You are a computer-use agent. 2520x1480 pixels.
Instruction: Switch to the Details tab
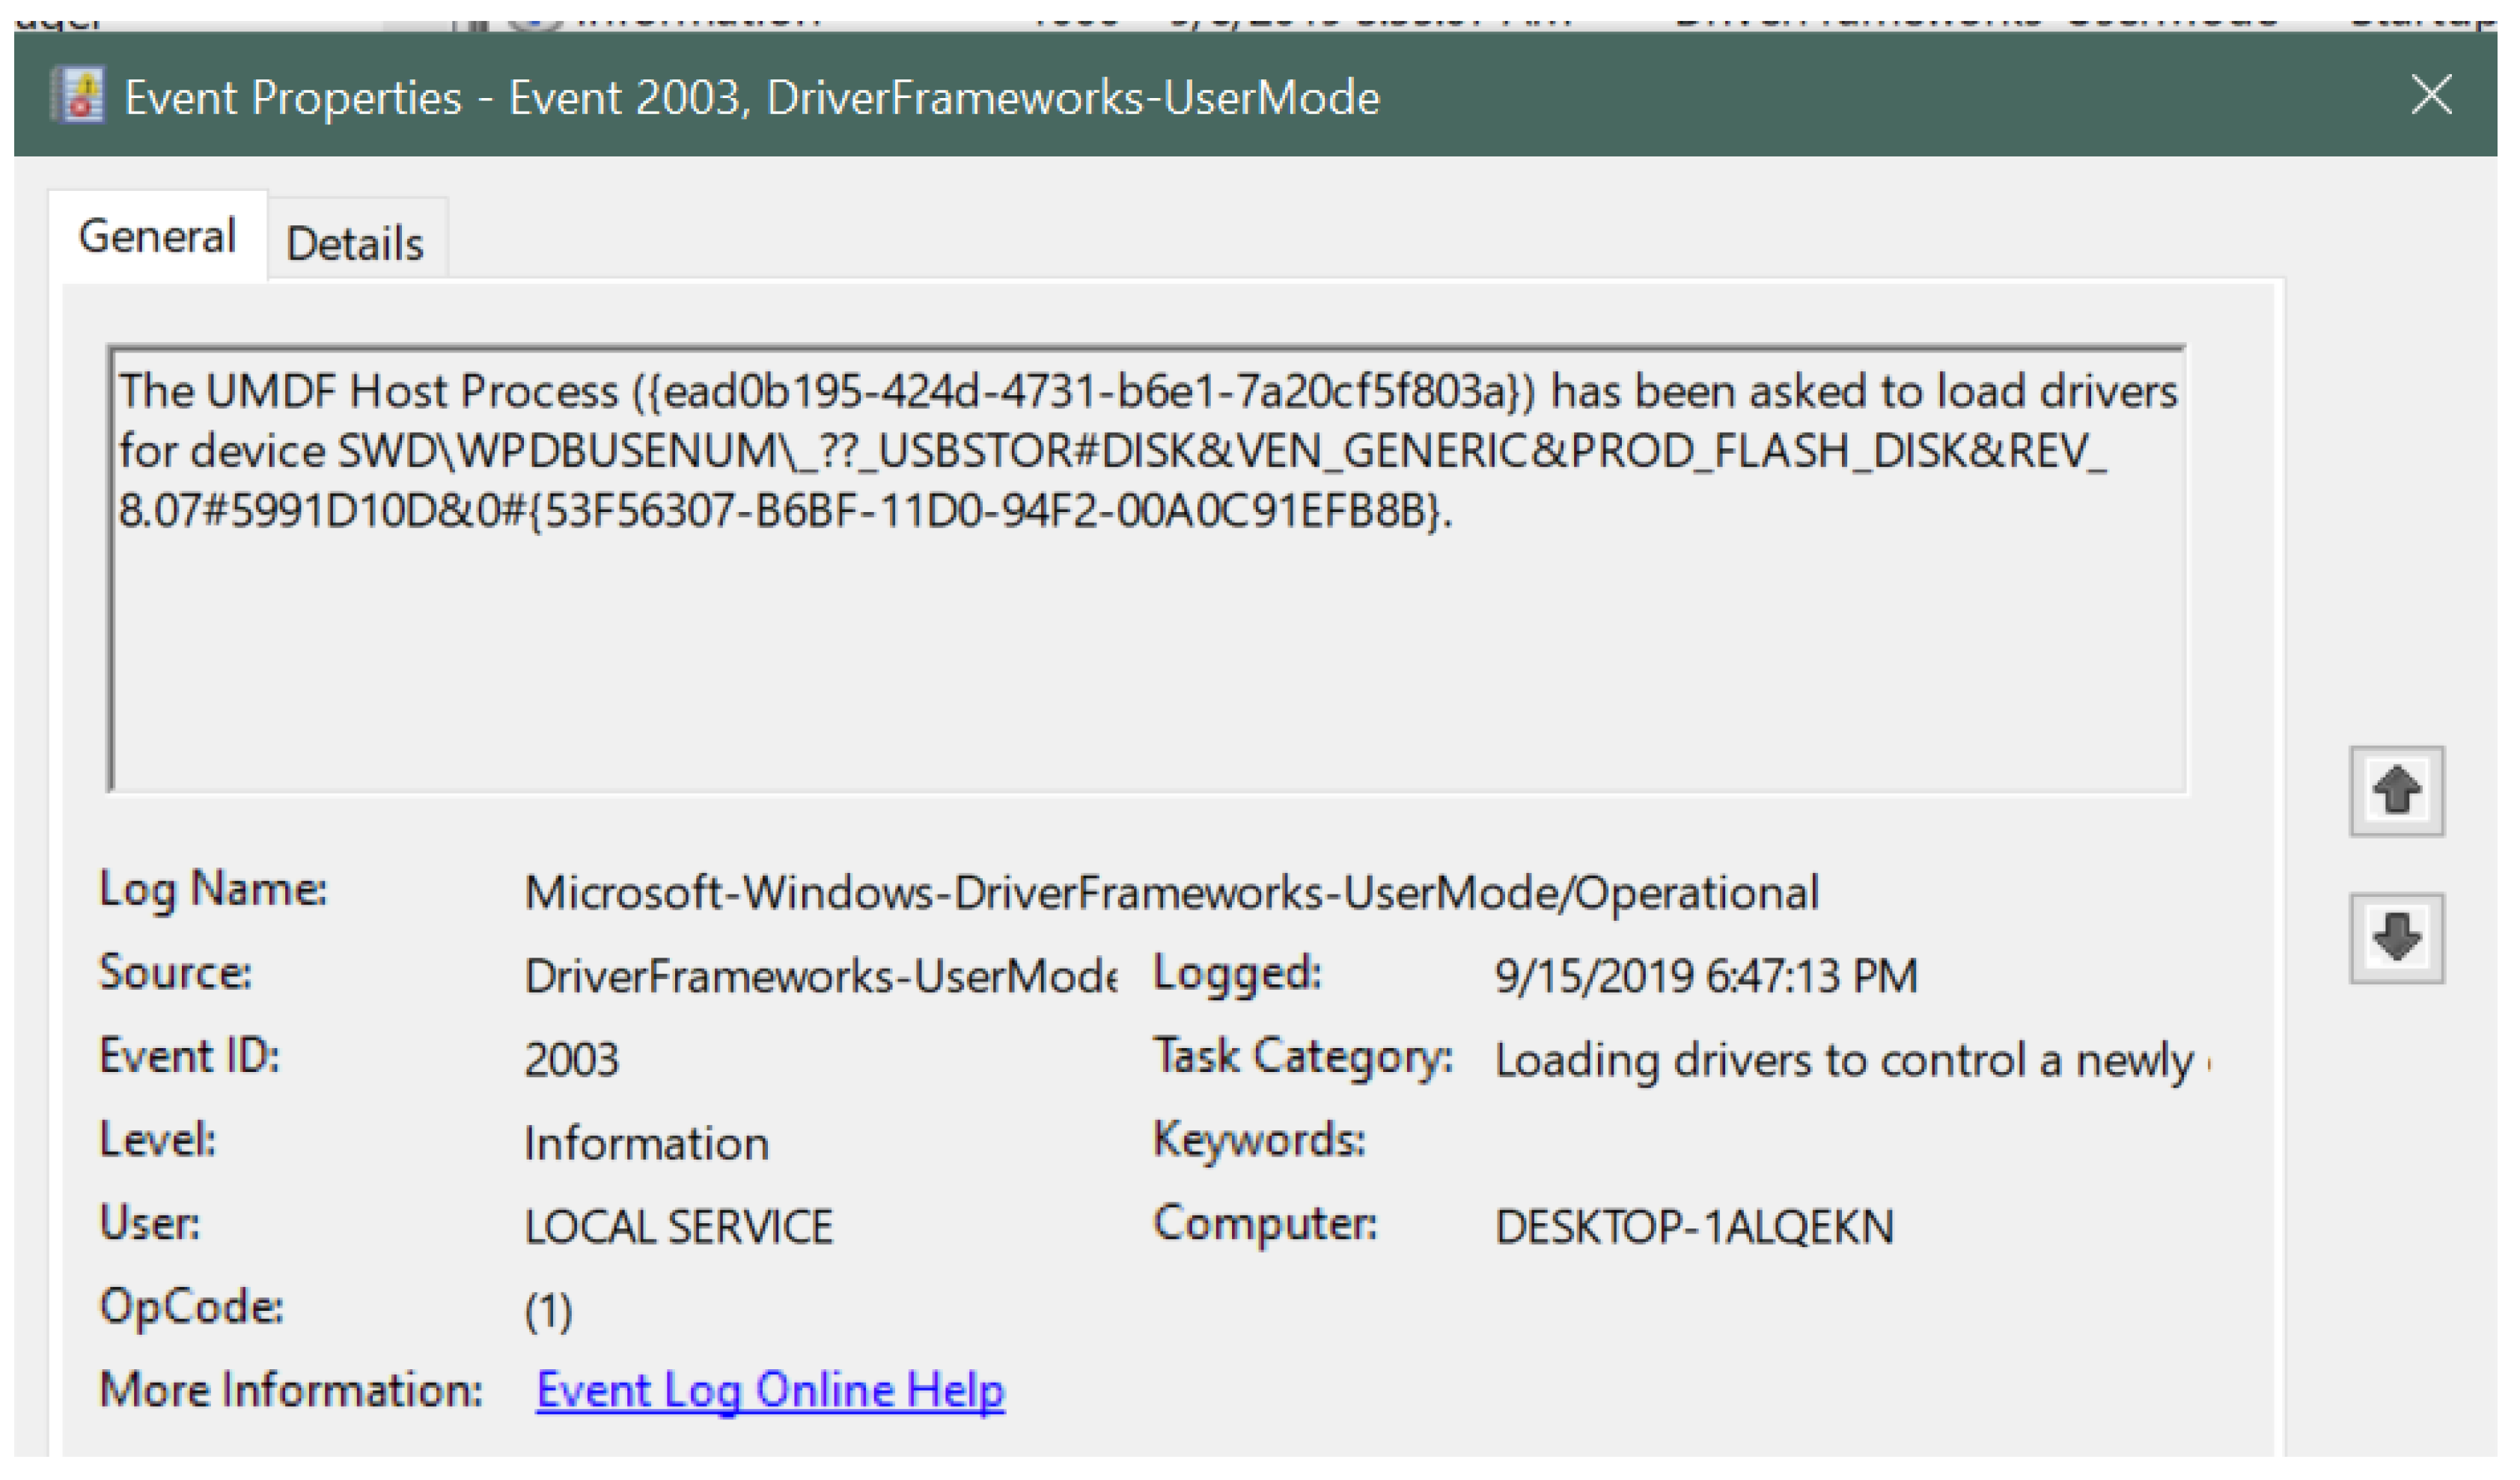click(355, 243)
